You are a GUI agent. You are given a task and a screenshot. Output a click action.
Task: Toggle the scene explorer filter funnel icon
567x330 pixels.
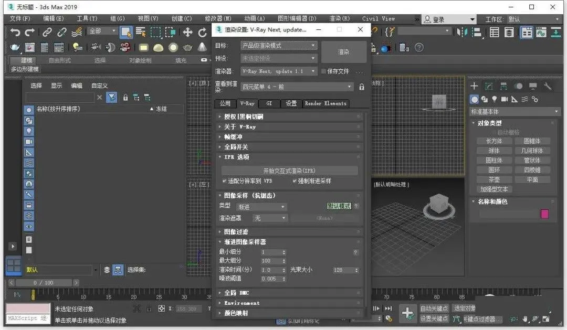pyautogui.click(x=112, y=97)
